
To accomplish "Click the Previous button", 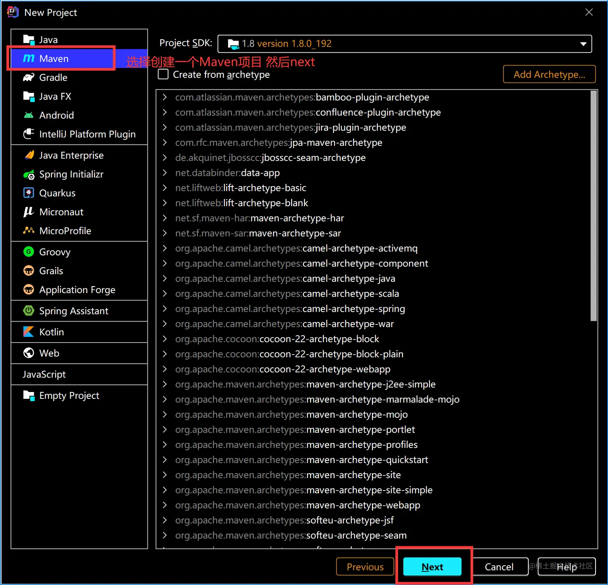I will pos(365,567).
